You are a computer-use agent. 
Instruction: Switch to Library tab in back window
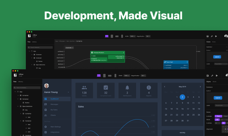pos(34,42)
